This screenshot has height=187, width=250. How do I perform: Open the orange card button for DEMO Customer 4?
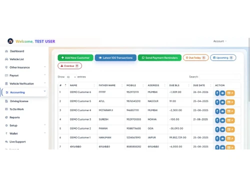point(230,111)
